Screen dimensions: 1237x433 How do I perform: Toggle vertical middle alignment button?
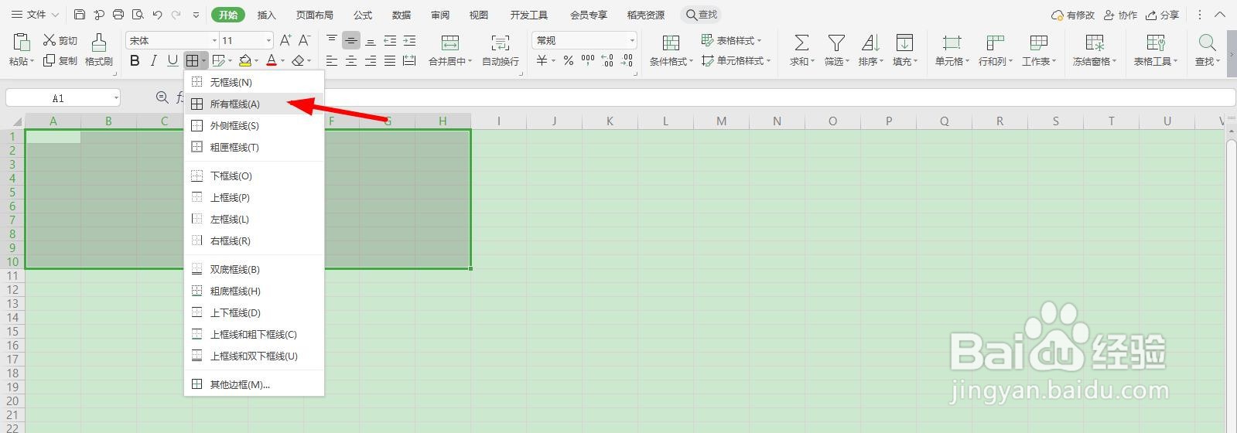click(x=351, y=40)
